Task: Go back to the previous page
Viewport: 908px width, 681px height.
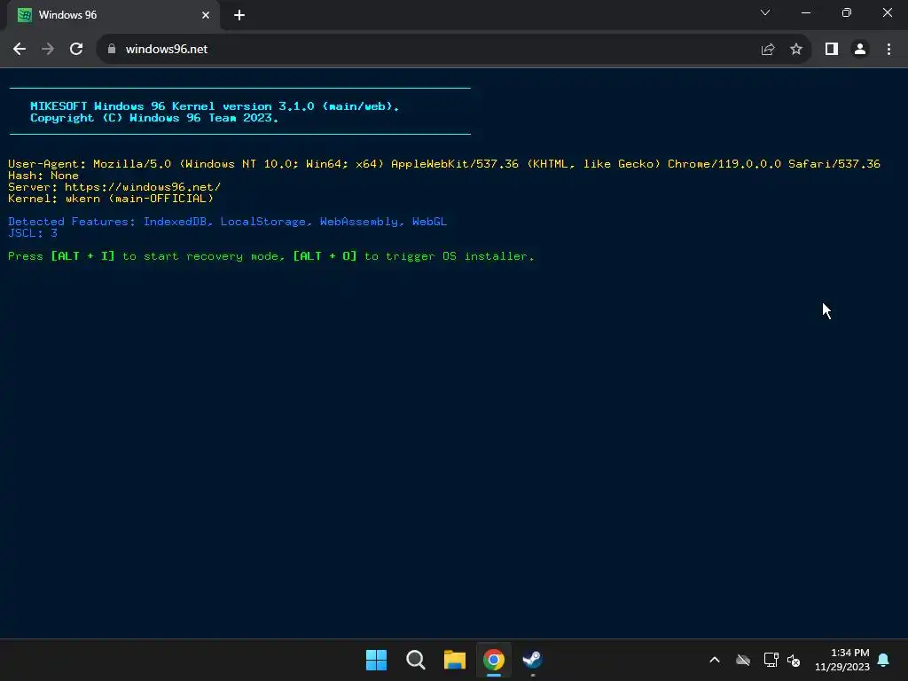Action: (20, 50)
